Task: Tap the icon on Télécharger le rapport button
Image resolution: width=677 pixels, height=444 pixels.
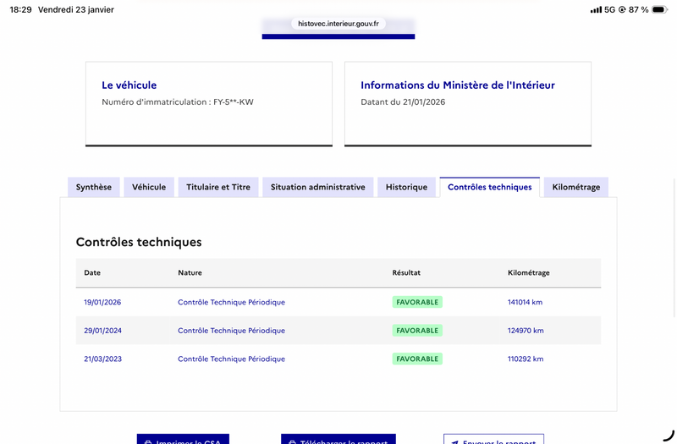Action: [x=292, y=441]
